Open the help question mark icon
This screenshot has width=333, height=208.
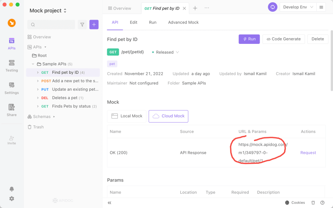pyautogui.click(x=322, y=202)
